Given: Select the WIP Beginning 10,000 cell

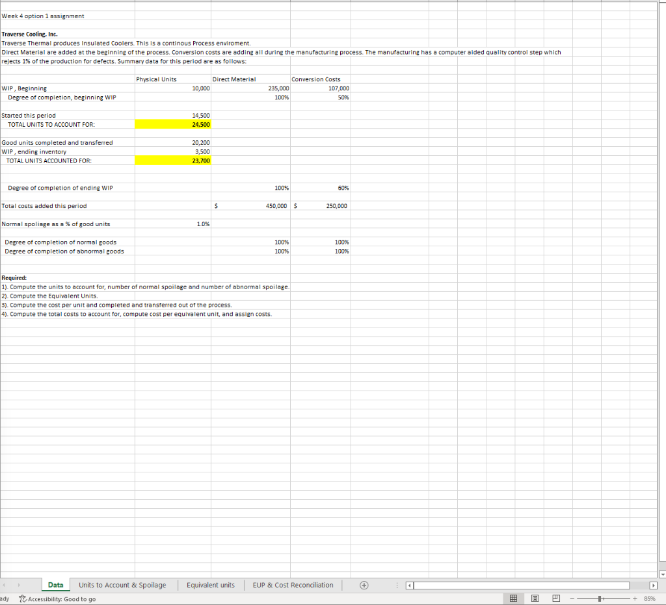Looking at the screenshot, I should coord(173,88).
